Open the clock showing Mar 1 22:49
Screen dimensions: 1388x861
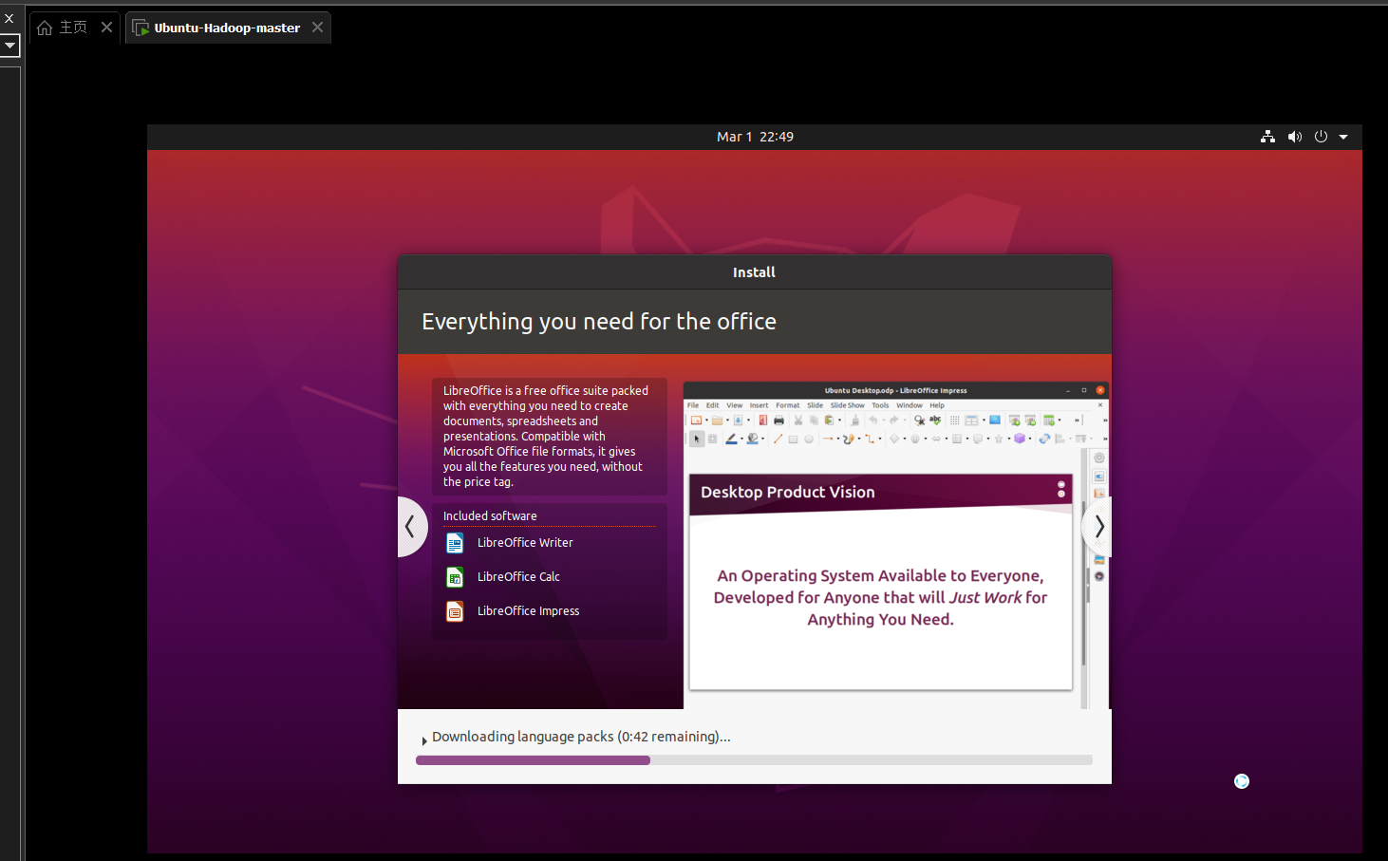(755, 137)
